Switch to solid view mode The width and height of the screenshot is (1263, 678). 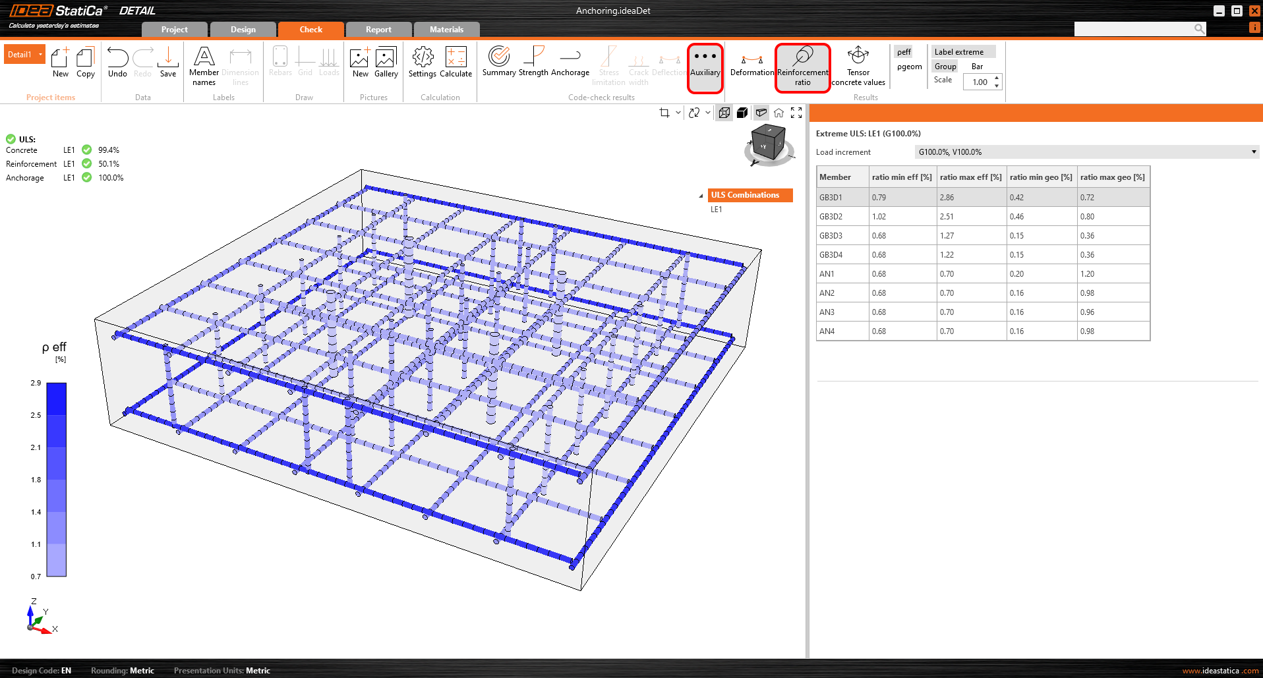pos(742,113)
